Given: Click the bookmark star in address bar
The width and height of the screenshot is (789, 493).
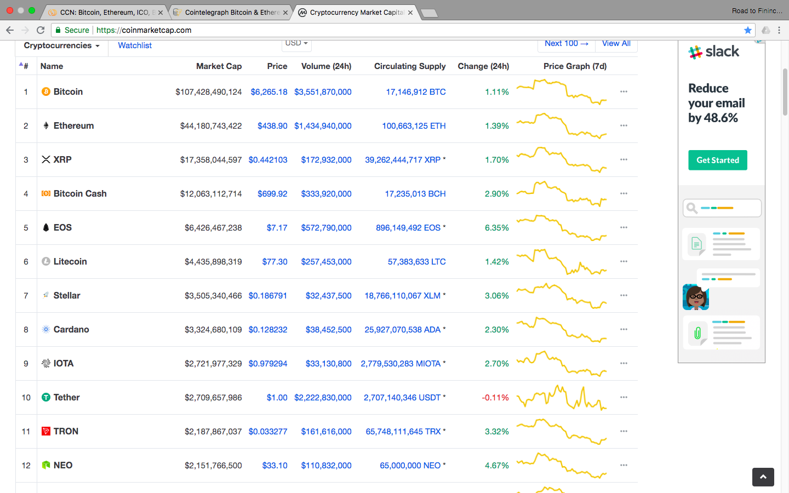Looking at the screenshot, I should coord(747,30).
